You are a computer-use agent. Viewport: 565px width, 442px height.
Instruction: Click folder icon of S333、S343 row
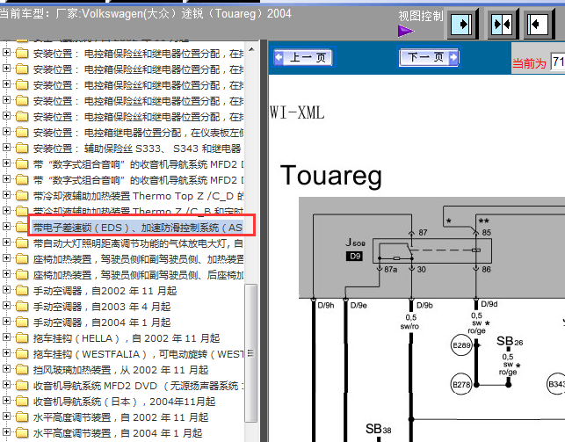click(x=22, y=148)
